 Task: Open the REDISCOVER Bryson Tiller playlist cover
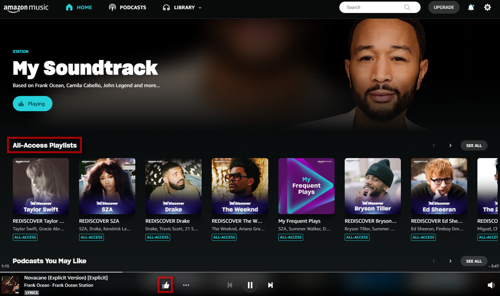[x=373, y=186]
